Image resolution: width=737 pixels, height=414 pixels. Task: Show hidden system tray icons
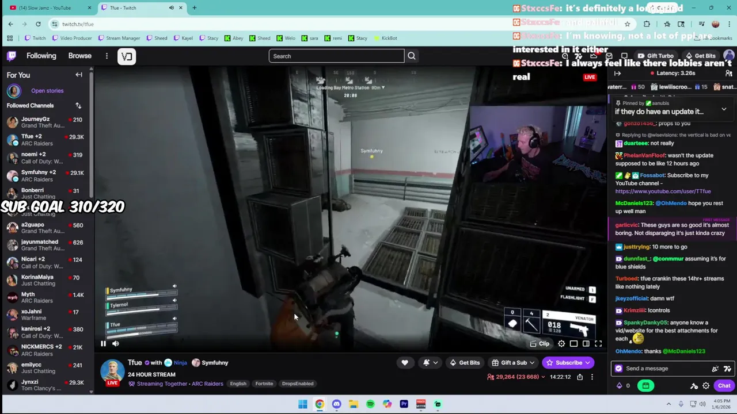(668, 404)
